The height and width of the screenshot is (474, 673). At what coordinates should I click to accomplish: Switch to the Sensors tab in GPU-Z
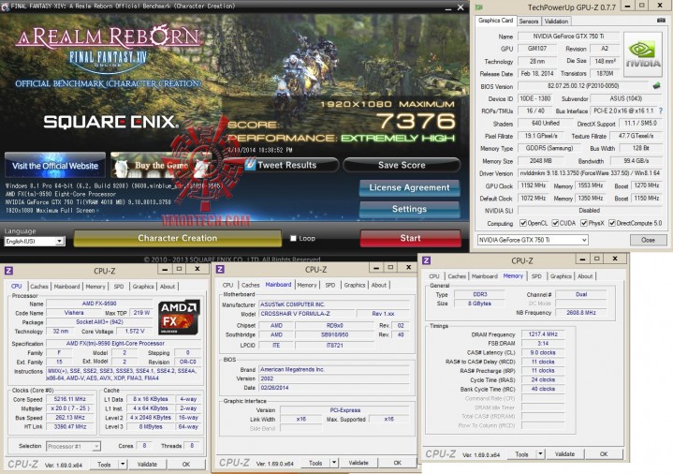[x=528, y=21]
